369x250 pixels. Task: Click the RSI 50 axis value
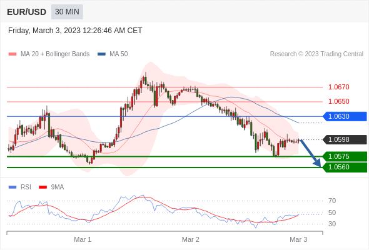tap(332, 212)
